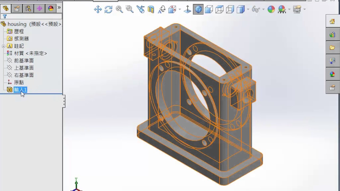This screenshot has width=340, height=191.
Task: Select the 前基準面 front plane
Action: [x=20, y=60]
